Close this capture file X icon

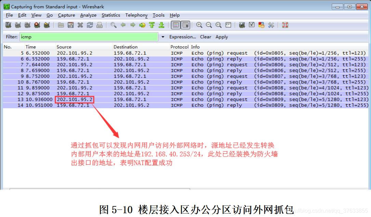tap(80, 25)
